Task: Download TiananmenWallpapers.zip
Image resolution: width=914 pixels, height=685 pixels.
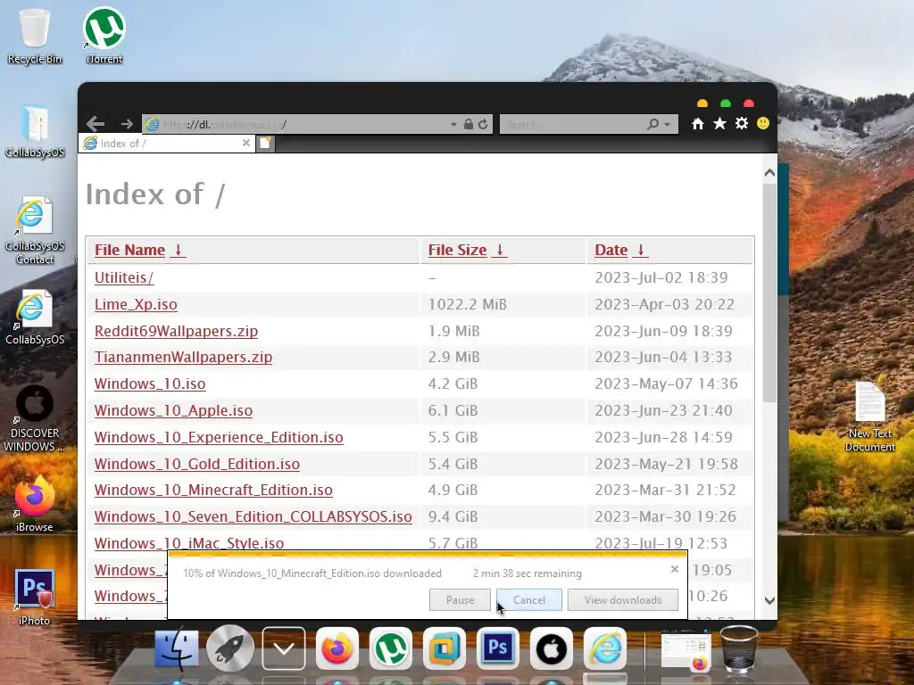Action: click(184, 357)
